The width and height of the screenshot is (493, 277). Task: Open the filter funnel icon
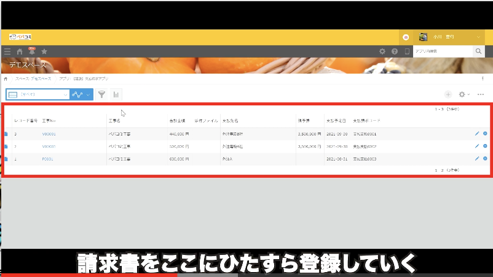tap(101, 94)
